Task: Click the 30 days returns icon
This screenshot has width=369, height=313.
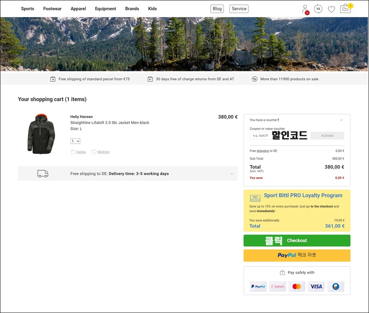Action: point(150,79)
